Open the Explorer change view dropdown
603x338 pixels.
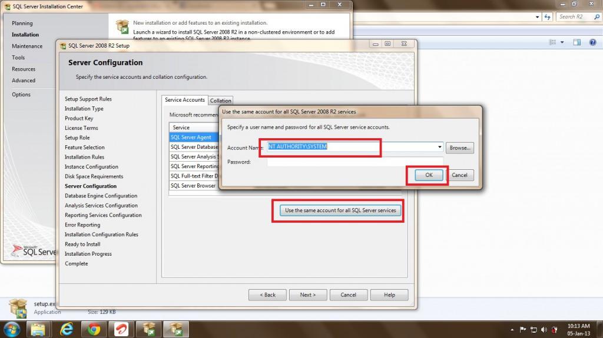(562, 42)
